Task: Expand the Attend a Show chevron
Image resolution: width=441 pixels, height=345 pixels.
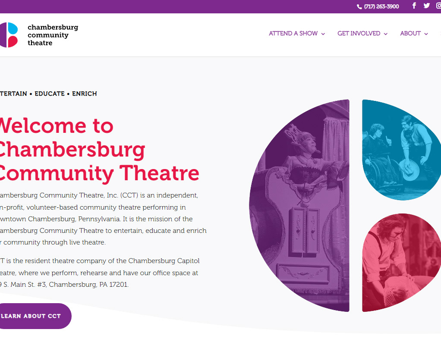Action: coord(323,34)
